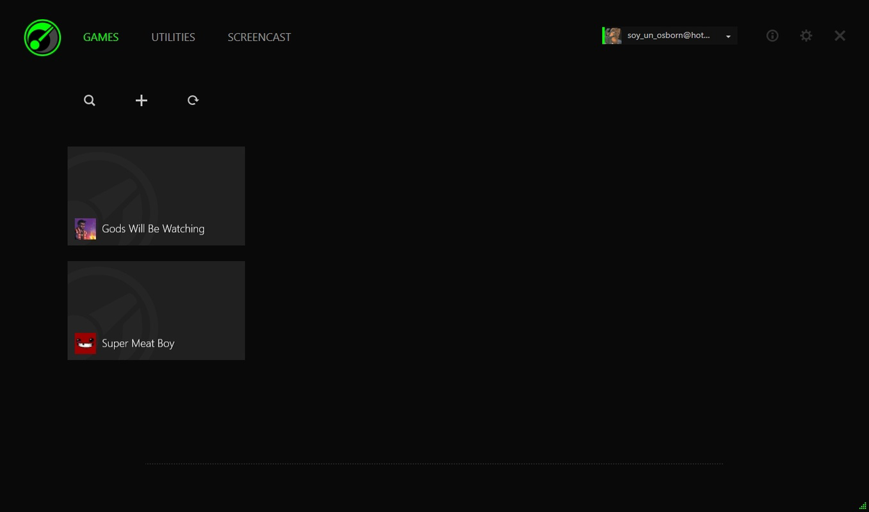Click the user profile avatar

click(x=613, y=36)
